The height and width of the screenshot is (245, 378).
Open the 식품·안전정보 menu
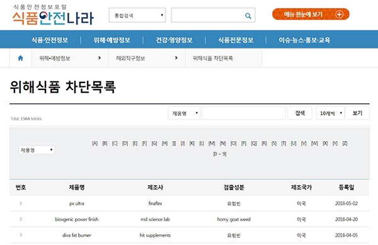point(50,40)
